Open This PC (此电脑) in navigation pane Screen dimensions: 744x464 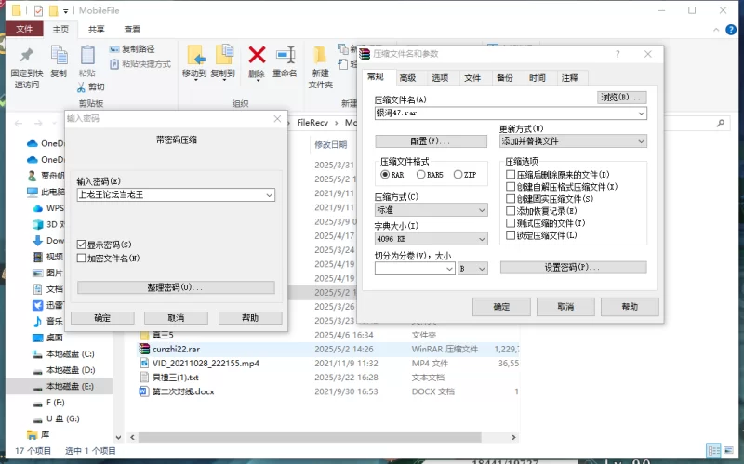[46, 192]
